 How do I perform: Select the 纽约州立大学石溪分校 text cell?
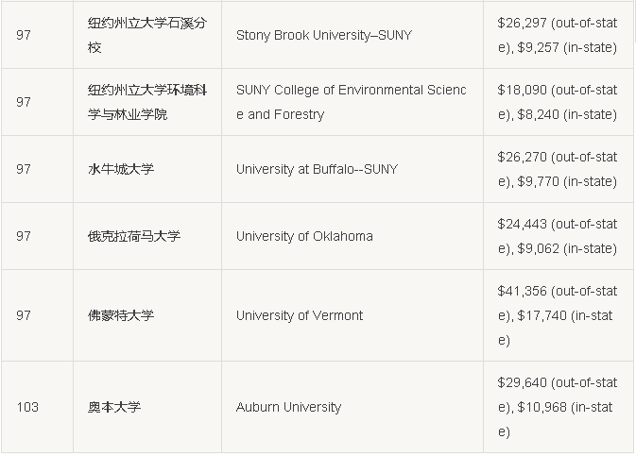(147, 35)
